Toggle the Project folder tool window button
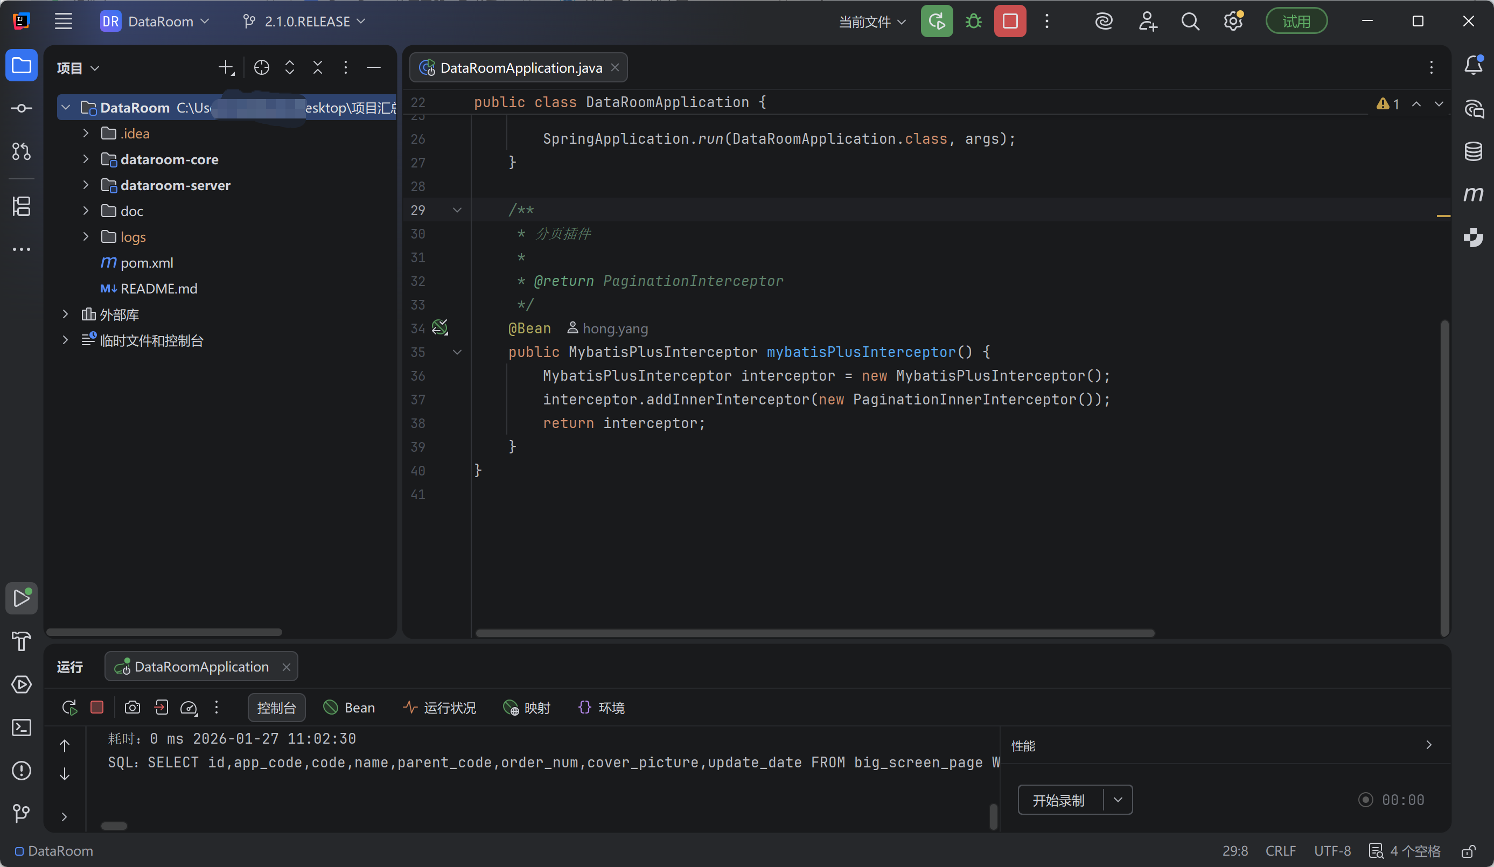 click(22, 65)
